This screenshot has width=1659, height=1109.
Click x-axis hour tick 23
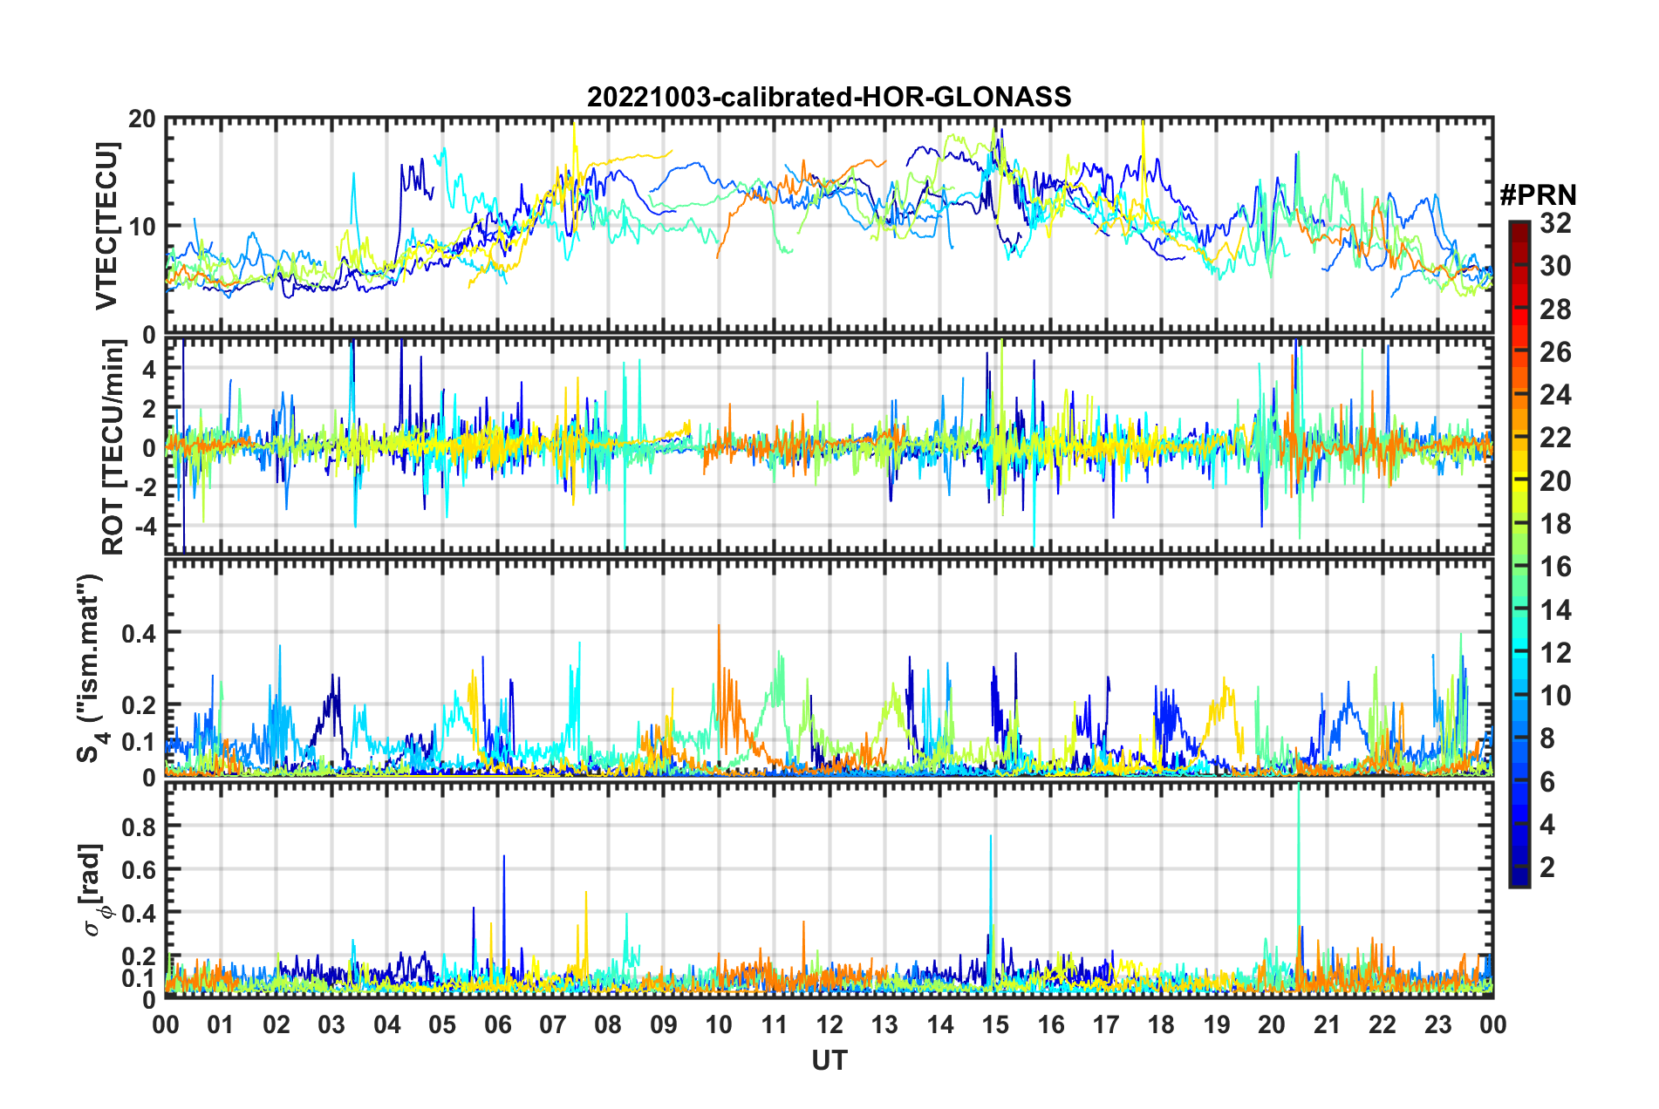click(x=1438, y=1024)
